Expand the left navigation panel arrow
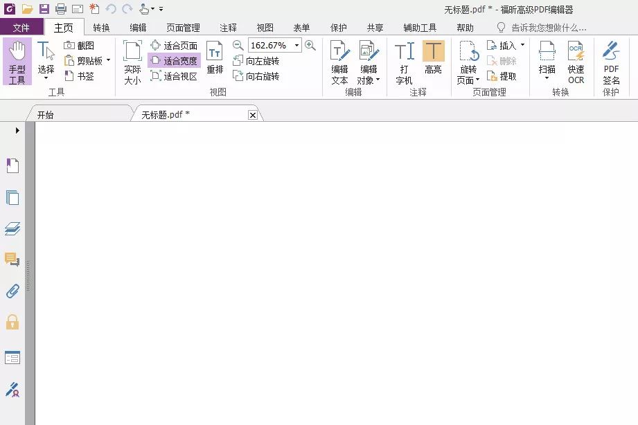 pos(17,131)
